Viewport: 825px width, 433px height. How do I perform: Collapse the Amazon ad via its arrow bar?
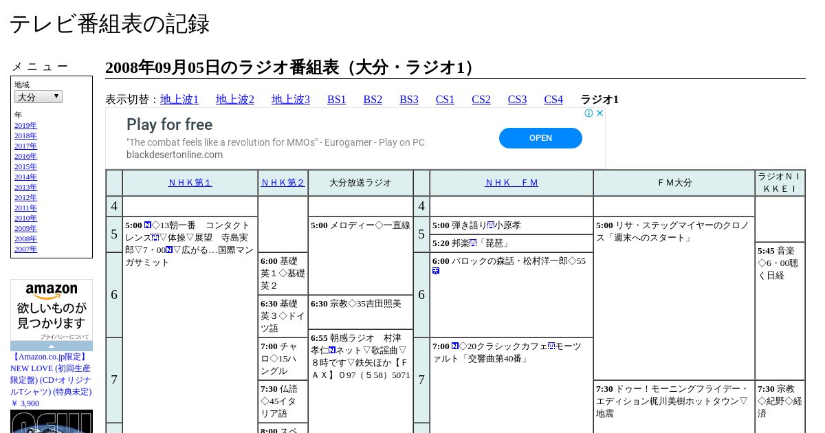pyautogui.click(x=52, y=346)
